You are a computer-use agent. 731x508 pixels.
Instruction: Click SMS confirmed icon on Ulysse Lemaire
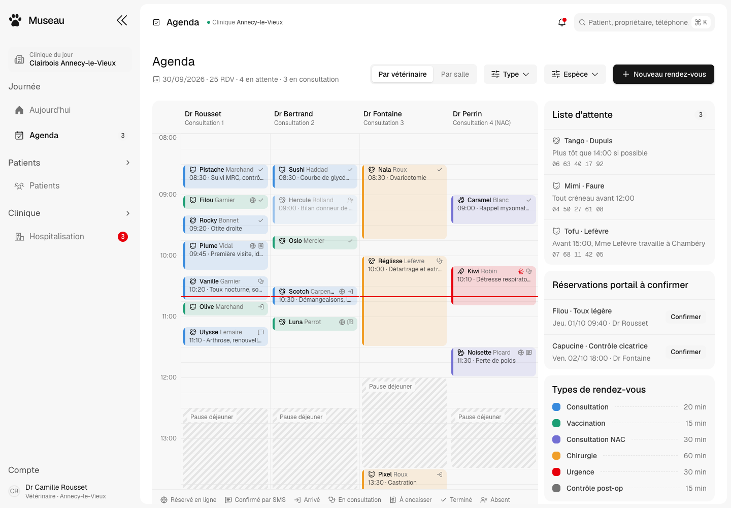pyautogui.click(x=261, y=332)
